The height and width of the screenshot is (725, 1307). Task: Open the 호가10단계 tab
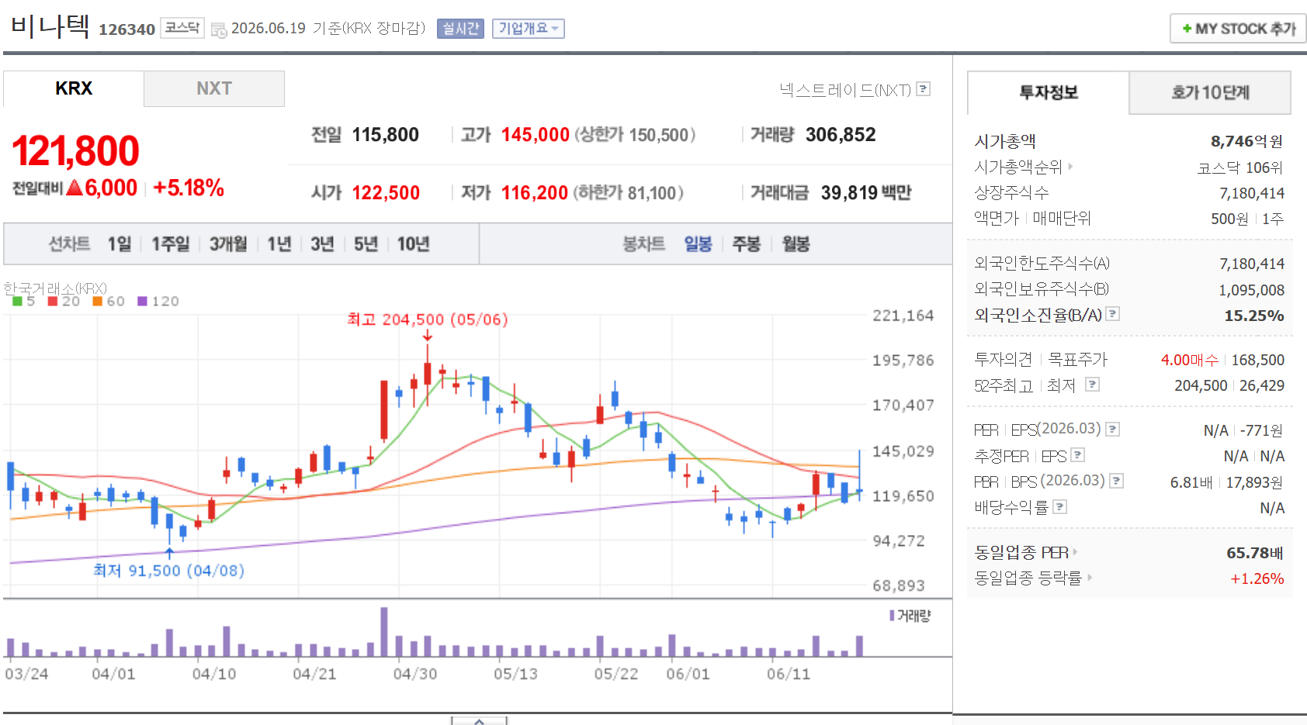[x=1210, y=92]
